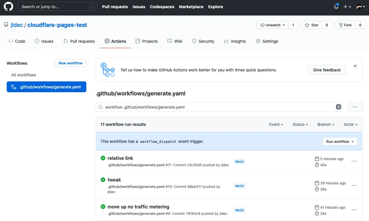Click the stopwatch icon next to 40s duration

(x=317, y=165)
